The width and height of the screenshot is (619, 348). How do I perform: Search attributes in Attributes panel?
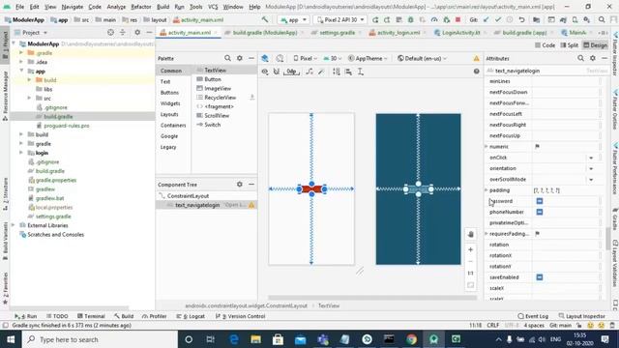coord(580,58)
